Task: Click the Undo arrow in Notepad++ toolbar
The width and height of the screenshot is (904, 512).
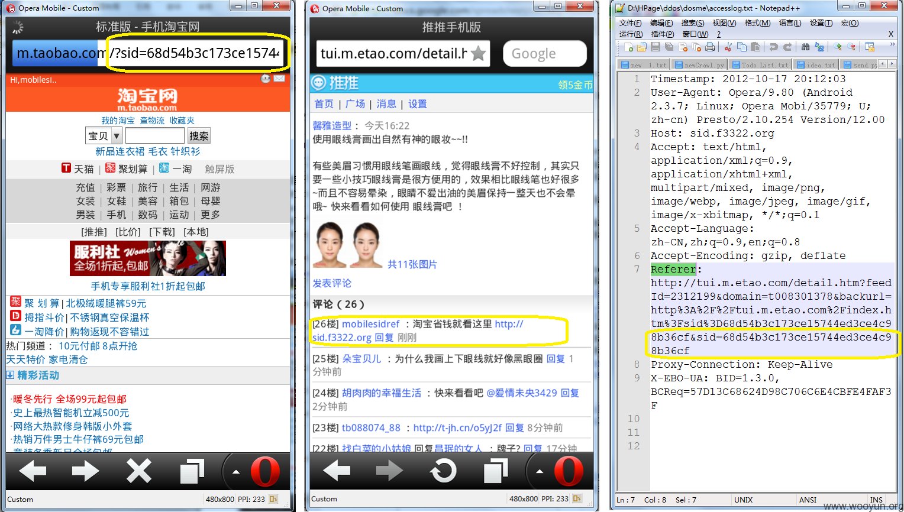Action: coord(774,47)
